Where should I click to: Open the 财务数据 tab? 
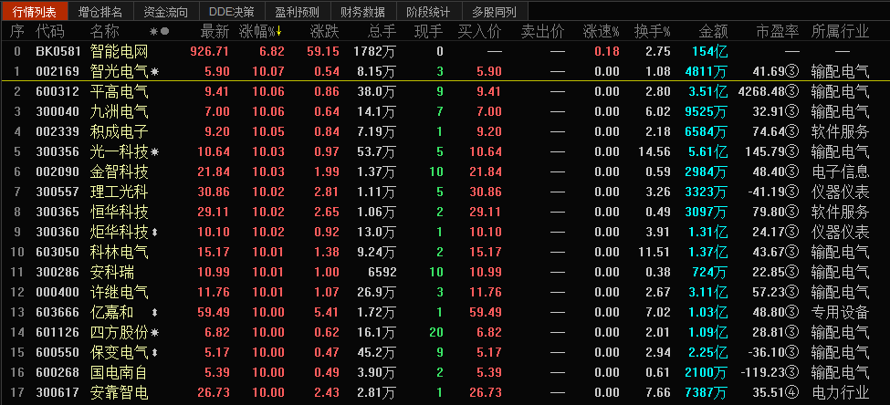pos(363,11)
